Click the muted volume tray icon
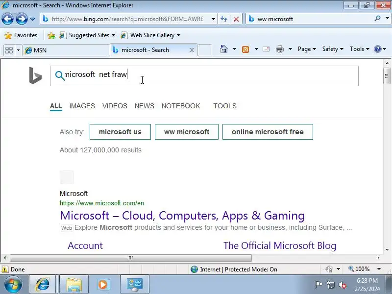 [342, 285]
